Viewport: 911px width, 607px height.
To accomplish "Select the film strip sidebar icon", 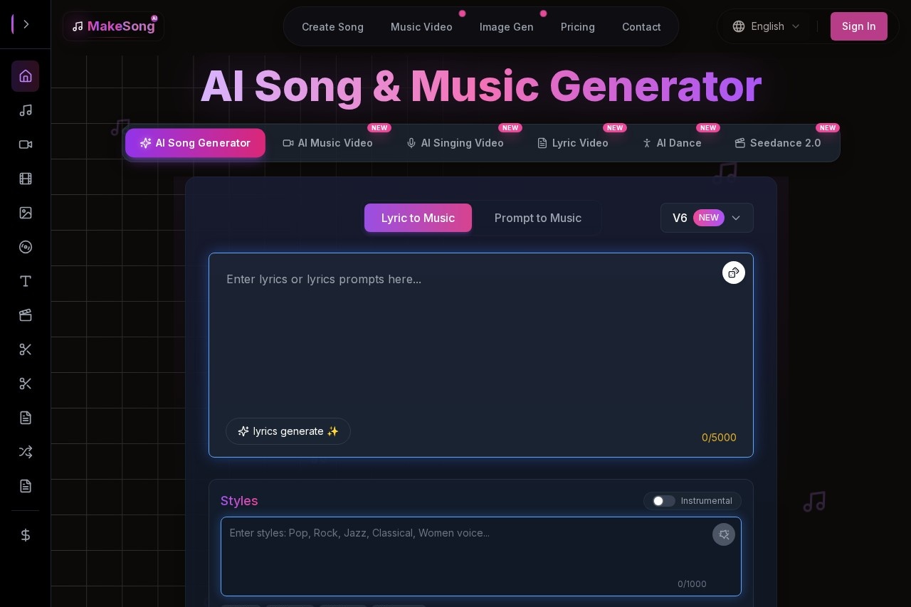I will (26, 179).
